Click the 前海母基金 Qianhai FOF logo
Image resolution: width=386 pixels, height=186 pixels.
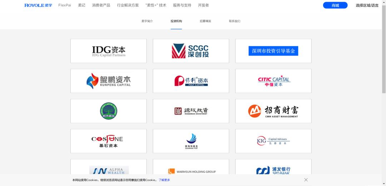[191, 141]
